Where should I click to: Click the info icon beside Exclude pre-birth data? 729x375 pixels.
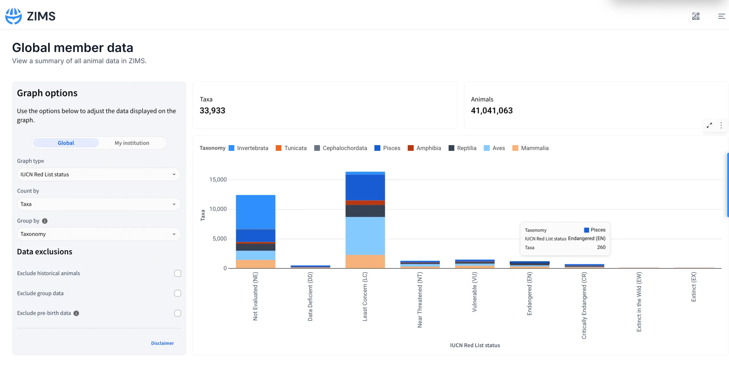pyautogui.click(x=76, y=313)
